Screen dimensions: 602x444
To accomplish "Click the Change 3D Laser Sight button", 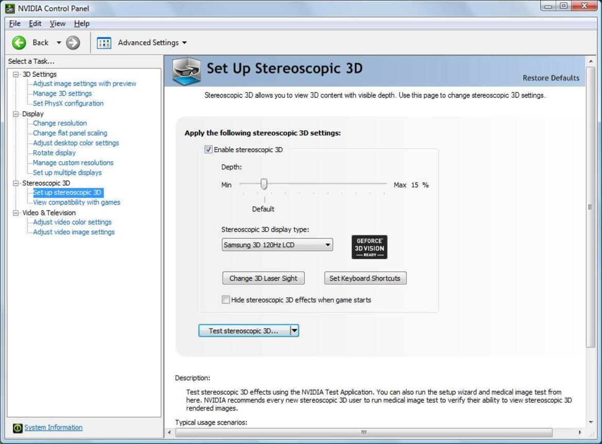I will [263, 278].
